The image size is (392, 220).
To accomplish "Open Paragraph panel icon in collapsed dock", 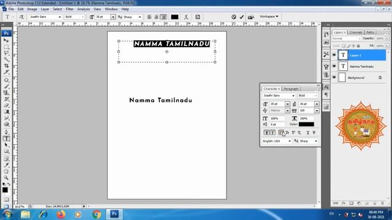I will (x=326, y=95).
